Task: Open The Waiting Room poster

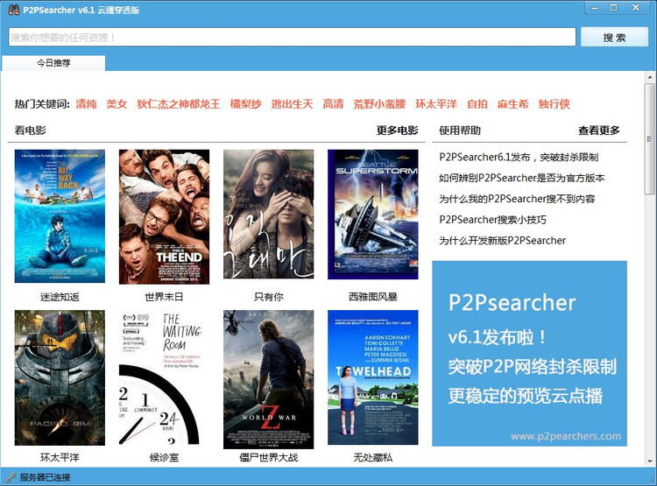Action: tap(160, 377)
